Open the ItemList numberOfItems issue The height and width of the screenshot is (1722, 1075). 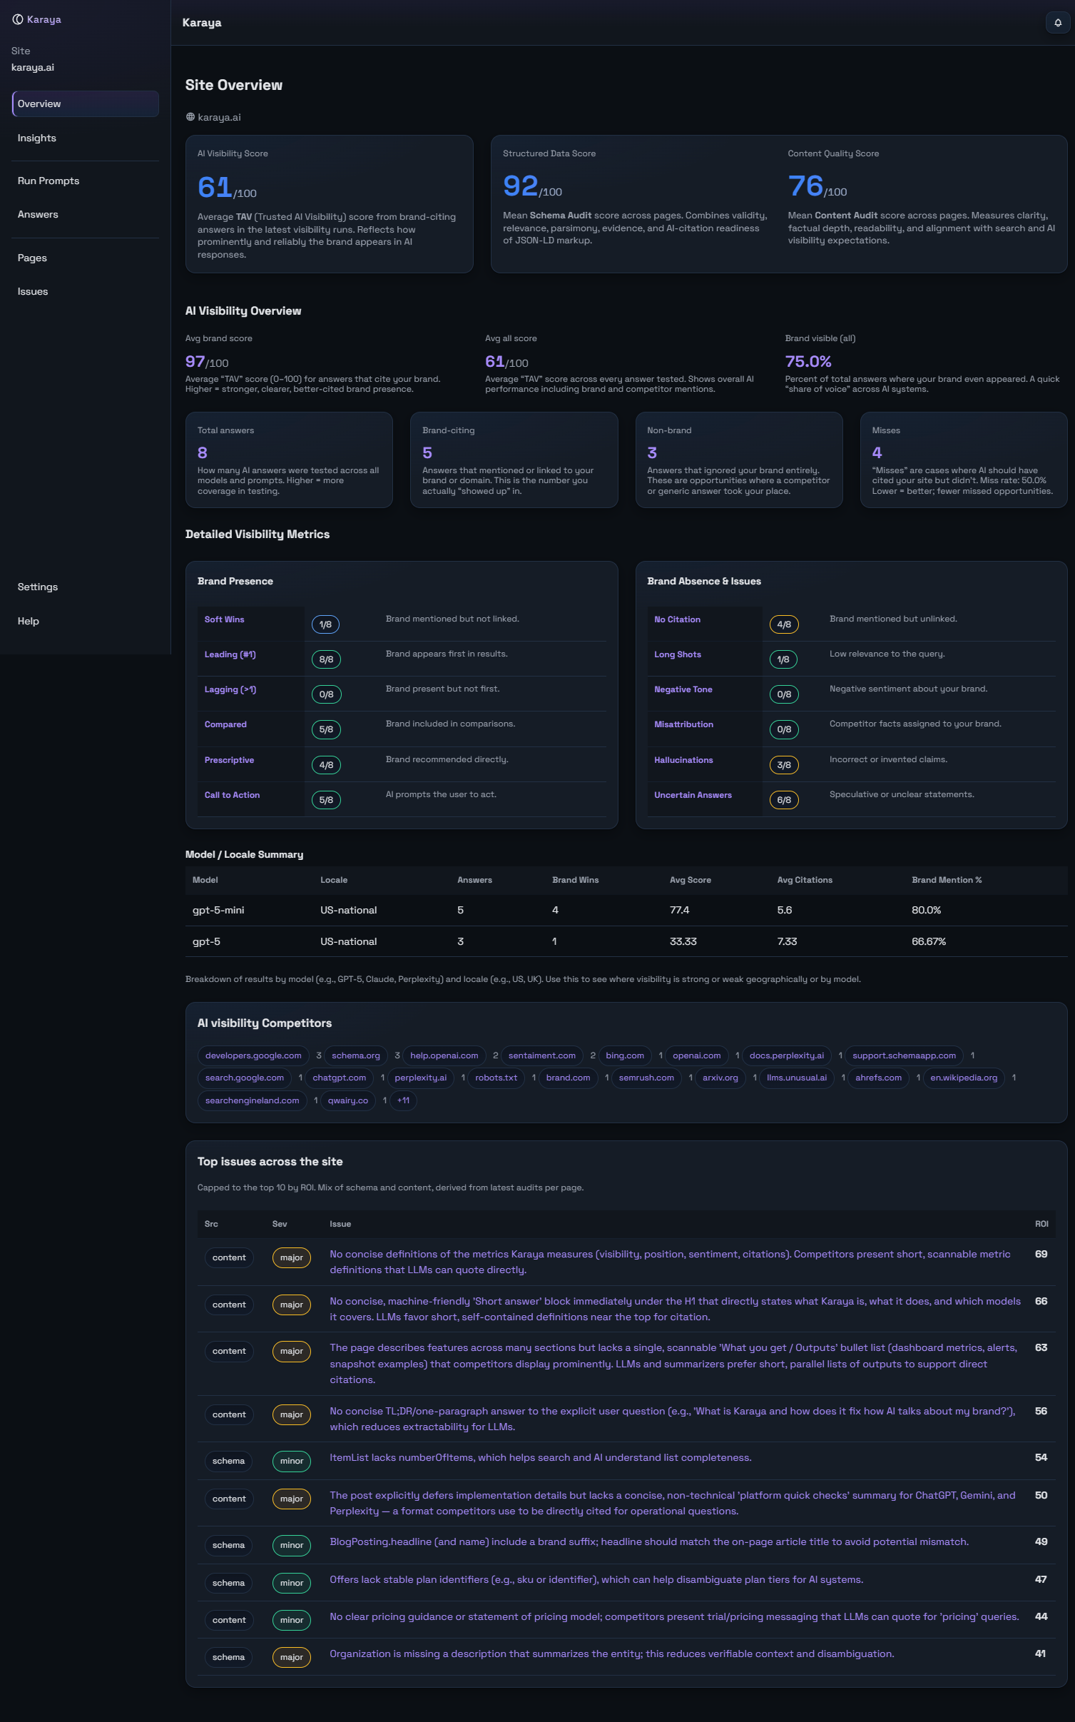[x=540, y=1457]
